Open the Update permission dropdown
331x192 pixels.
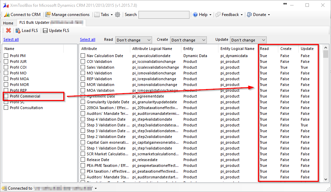(248, 40)
